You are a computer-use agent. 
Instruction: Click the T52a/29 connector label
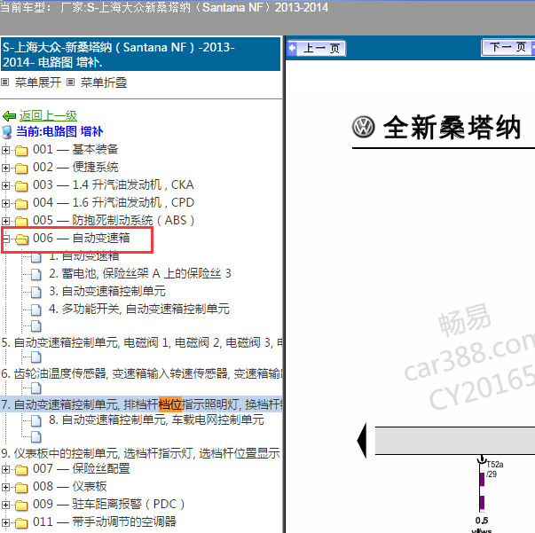coord(494,469)
